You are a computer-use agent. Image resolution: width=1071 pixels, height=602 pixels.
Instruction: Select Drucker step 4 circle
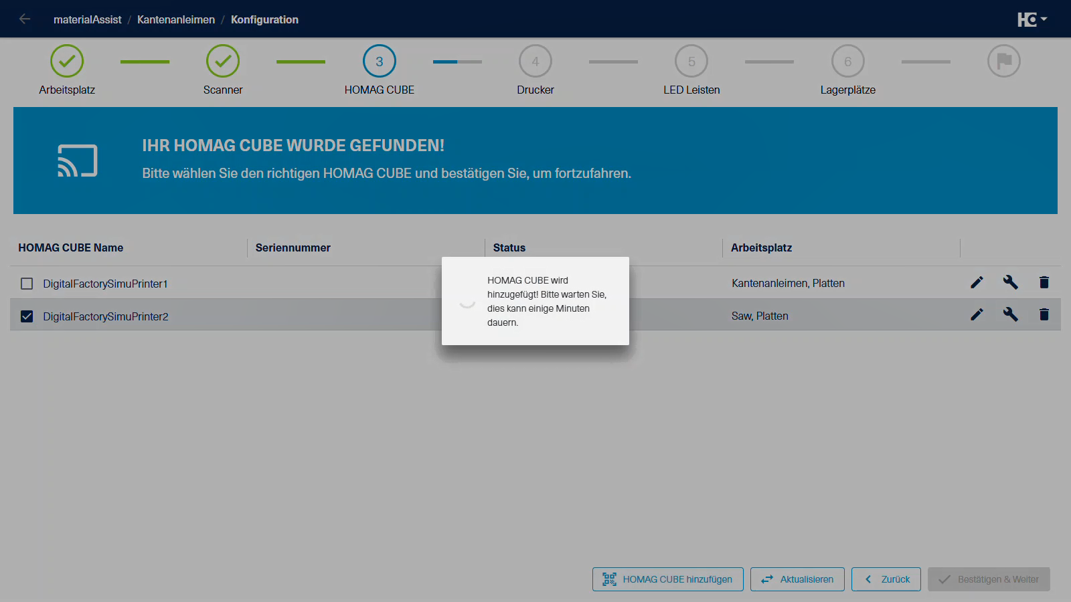(535, 61)
